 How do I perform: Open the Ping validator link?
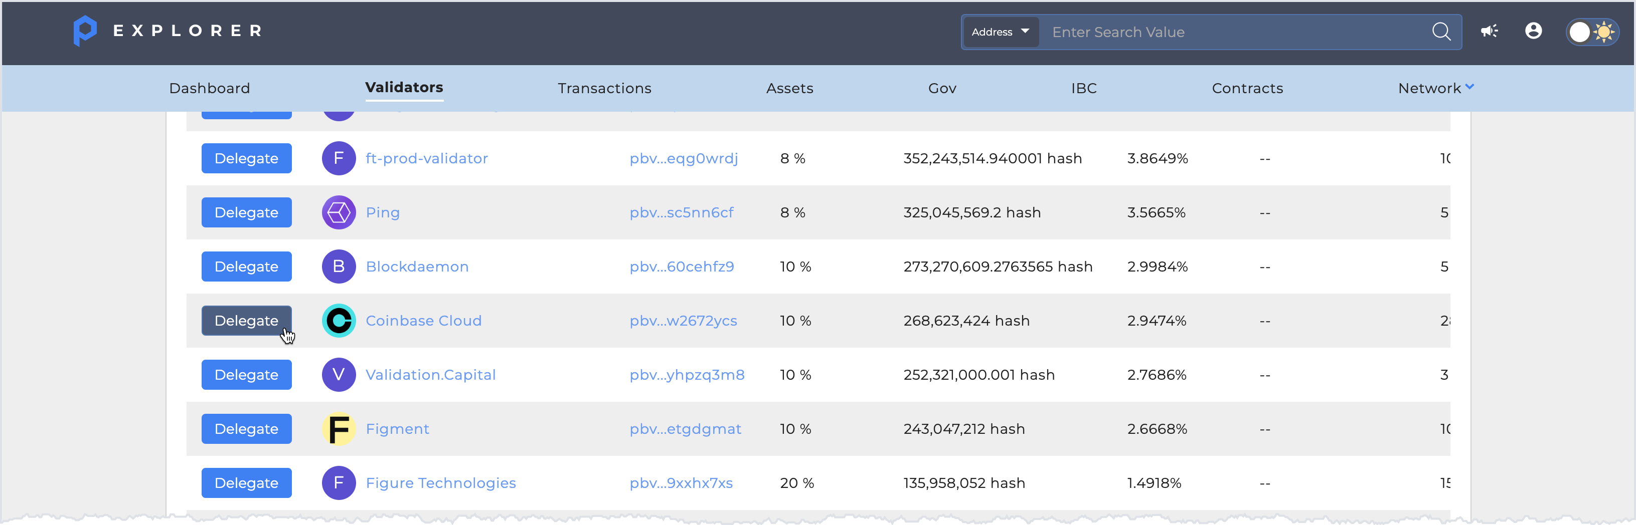tap(382, 212)
